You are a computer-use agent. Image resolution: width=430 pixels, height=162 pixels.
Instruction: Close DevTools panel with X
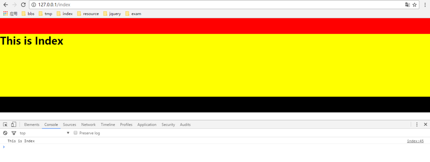coord(425,124)
